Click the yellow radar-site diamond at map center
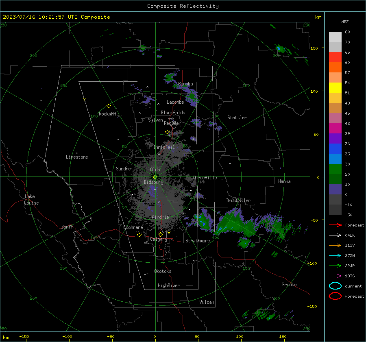This screenshot has height=342, width=366. pyautogui.click(x=155, y=177)
